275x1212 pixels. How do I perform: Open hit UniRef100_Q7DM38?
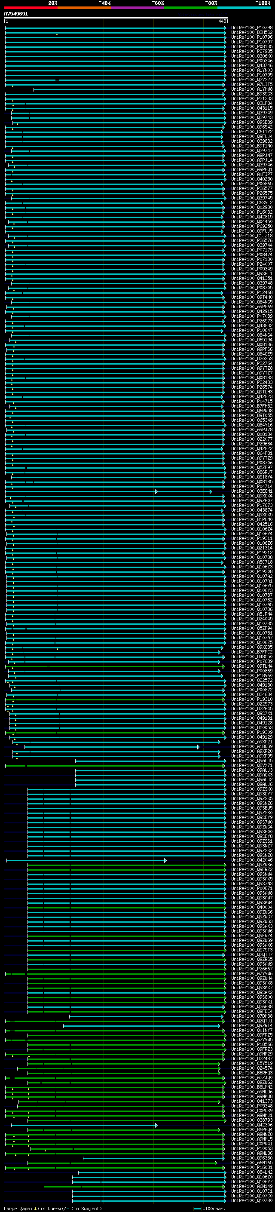(252, 1016)
